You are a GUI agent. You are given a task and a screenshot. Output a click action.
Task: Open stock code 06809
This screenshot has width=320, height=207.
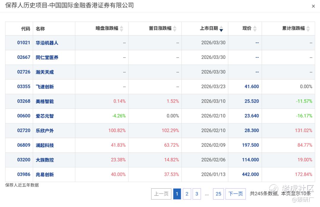click(24, 145)
